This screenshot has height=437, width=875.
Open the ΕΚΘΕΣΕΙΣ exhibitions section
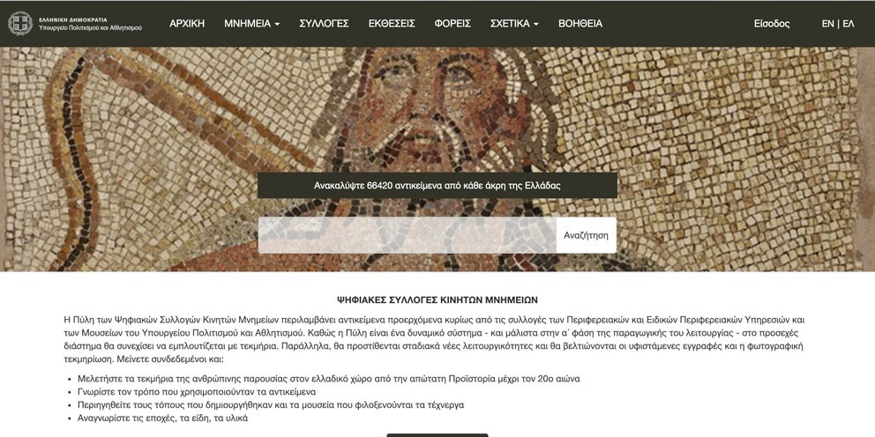click(x=392, y=24)
